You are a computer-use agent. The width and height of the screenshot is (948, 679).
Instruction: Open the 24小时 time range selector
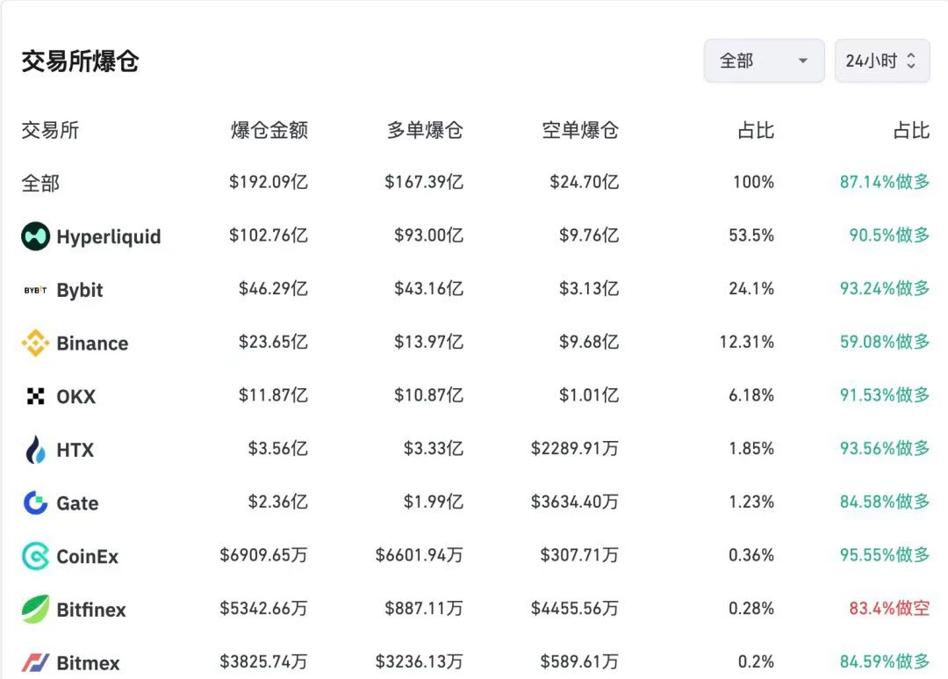coord(882,61)
